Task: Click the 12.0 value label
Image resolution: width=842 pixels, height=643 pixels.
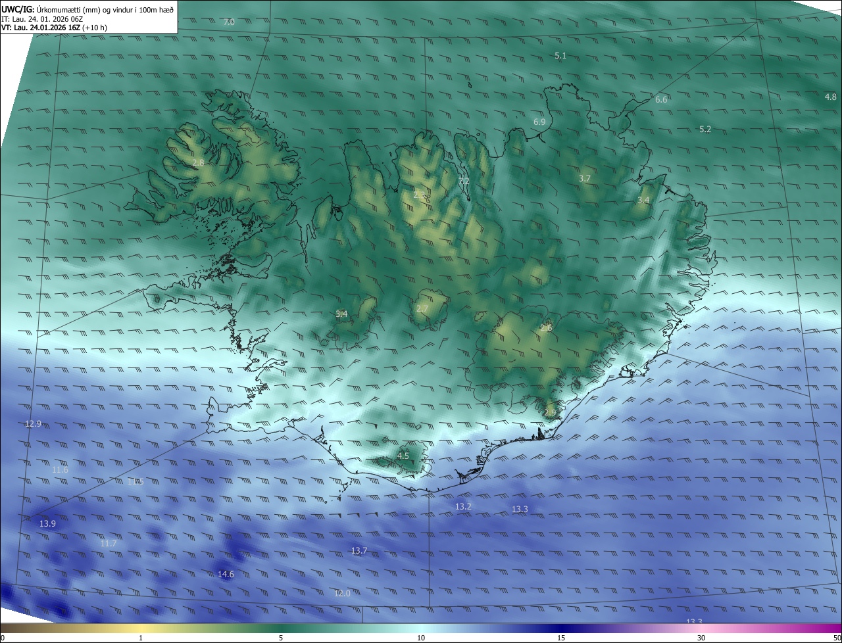Action: (342, 594)
